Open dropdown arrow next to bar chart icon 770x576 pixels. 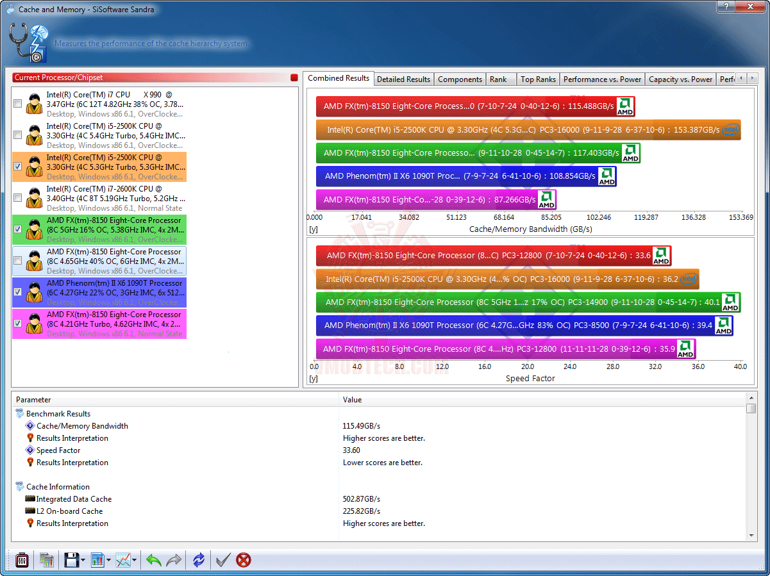(109, 561)
